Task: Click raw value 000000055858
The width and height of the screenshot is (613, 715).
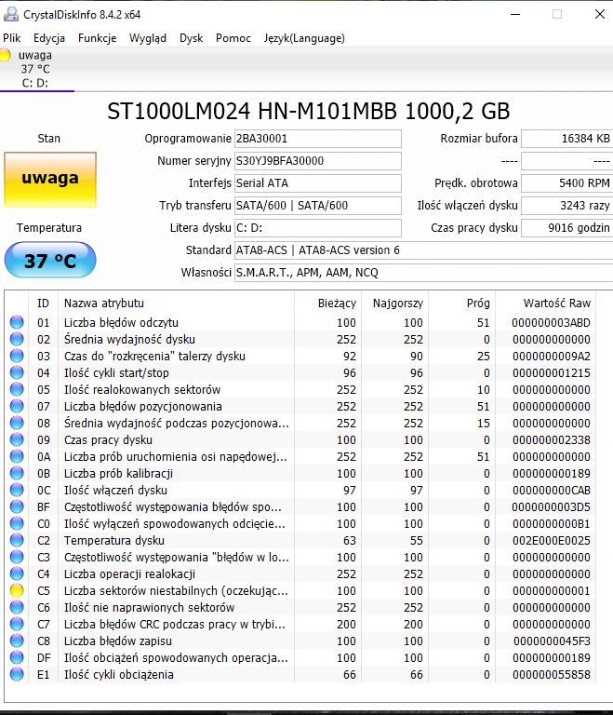Action: pyautogui.click(x=551, y=674)
